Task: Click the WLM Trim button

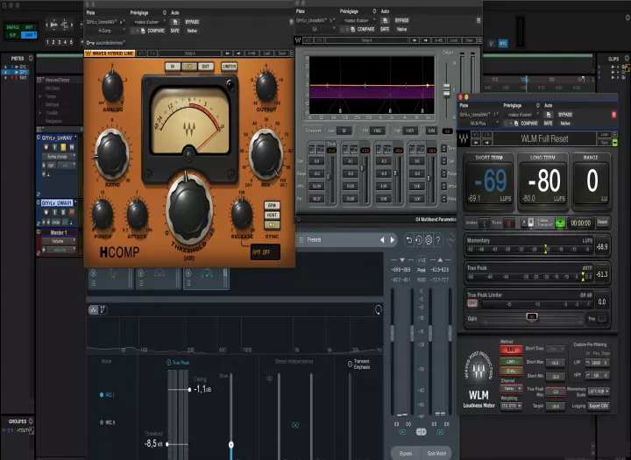Action: (601, 319)
